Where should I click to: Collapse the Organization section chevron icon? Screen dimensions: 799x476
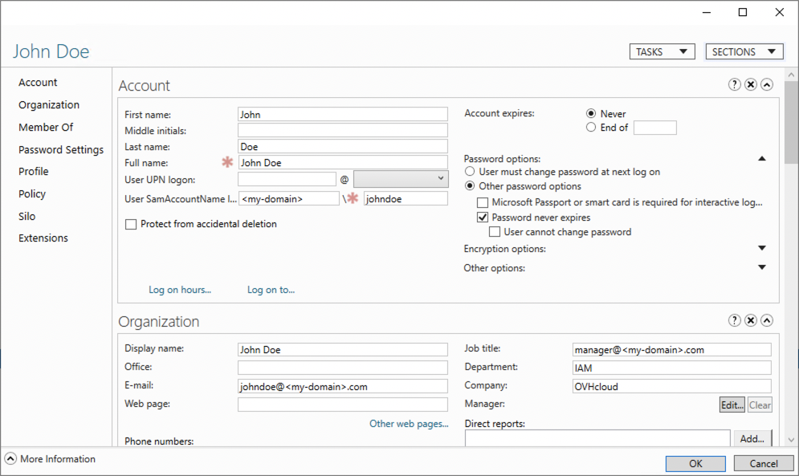767,321
